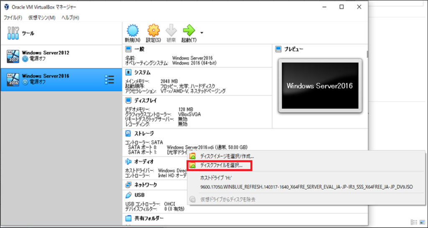Click the ストレージ disk icon

pyautogui.click(x=128, y=133)
